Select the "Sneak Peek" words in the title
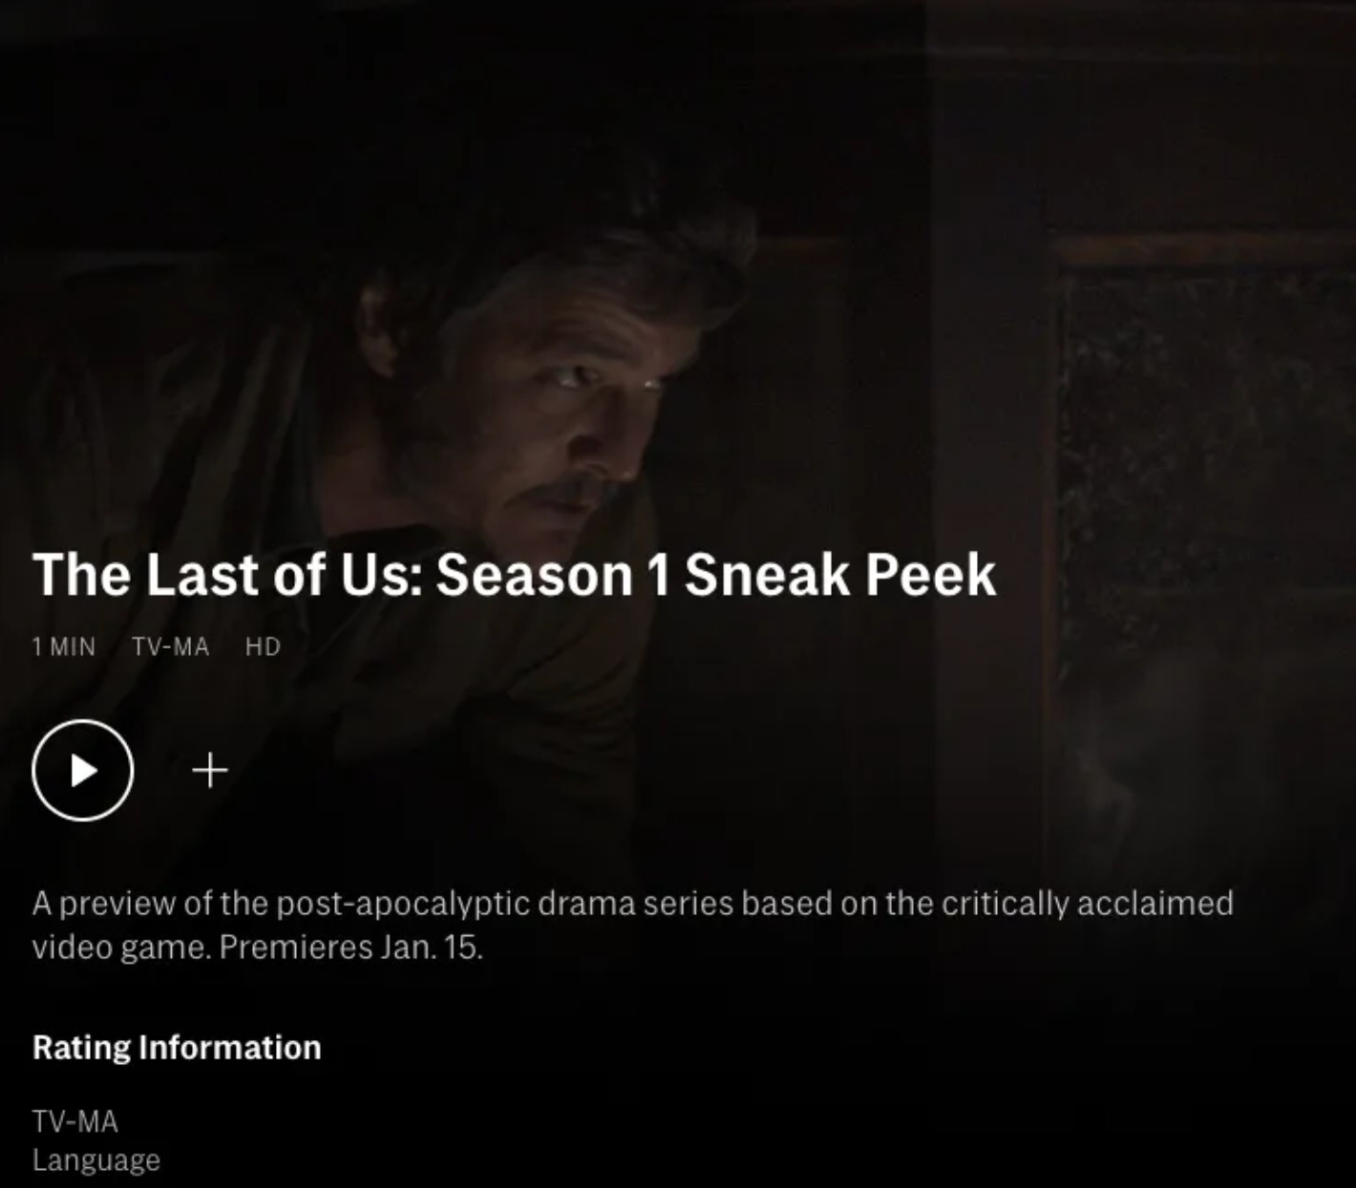This screenshot has width=1356, height=1188. pos(840,575)
